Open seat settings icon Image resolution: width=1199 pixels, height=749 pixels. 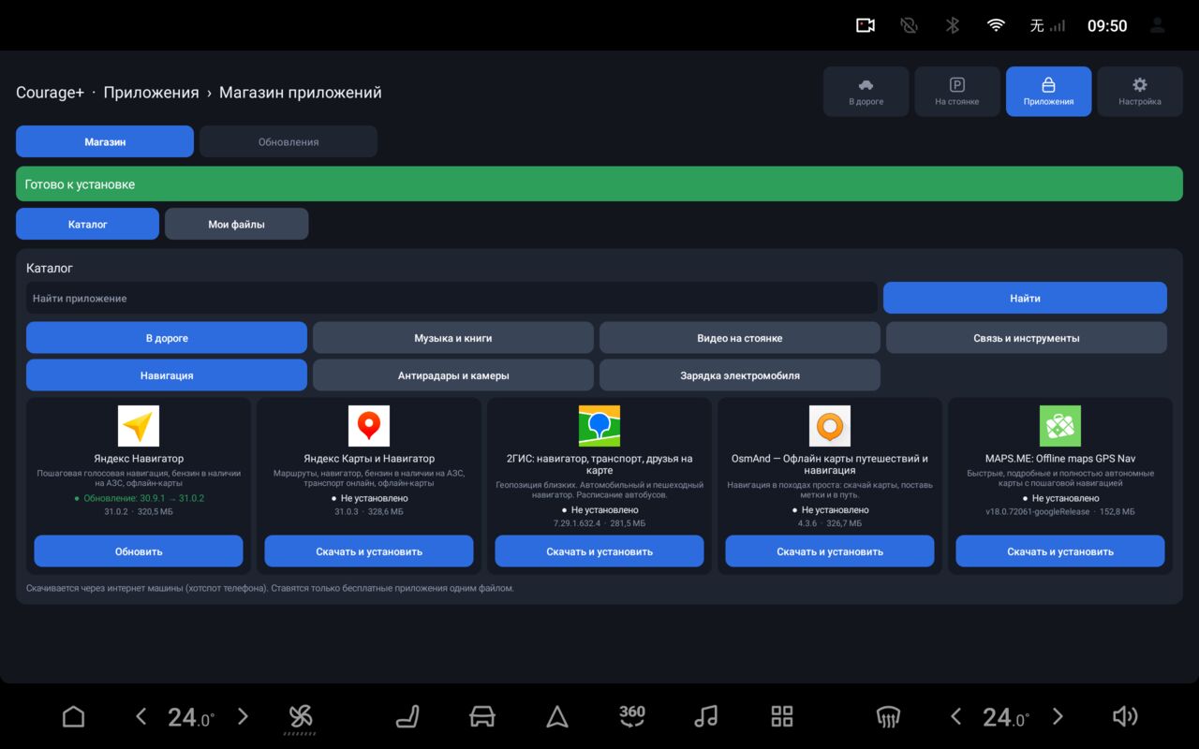(x=407, y=717)
